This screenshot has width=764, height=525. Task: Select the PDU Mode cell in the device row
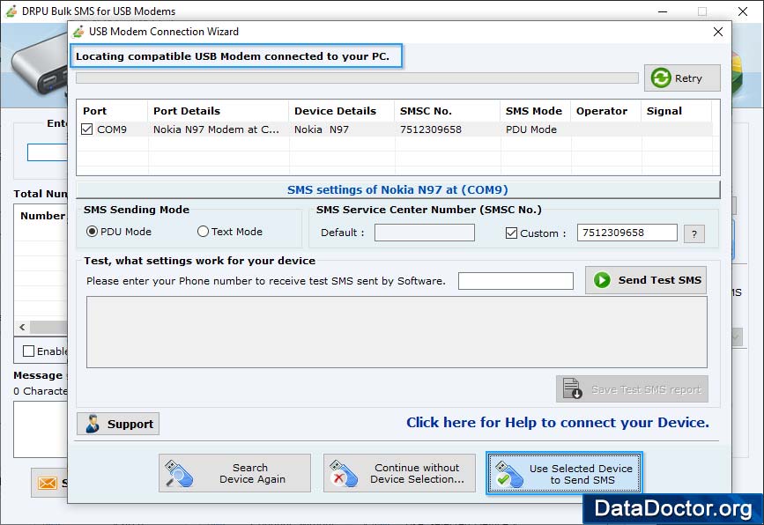point(536,129)
